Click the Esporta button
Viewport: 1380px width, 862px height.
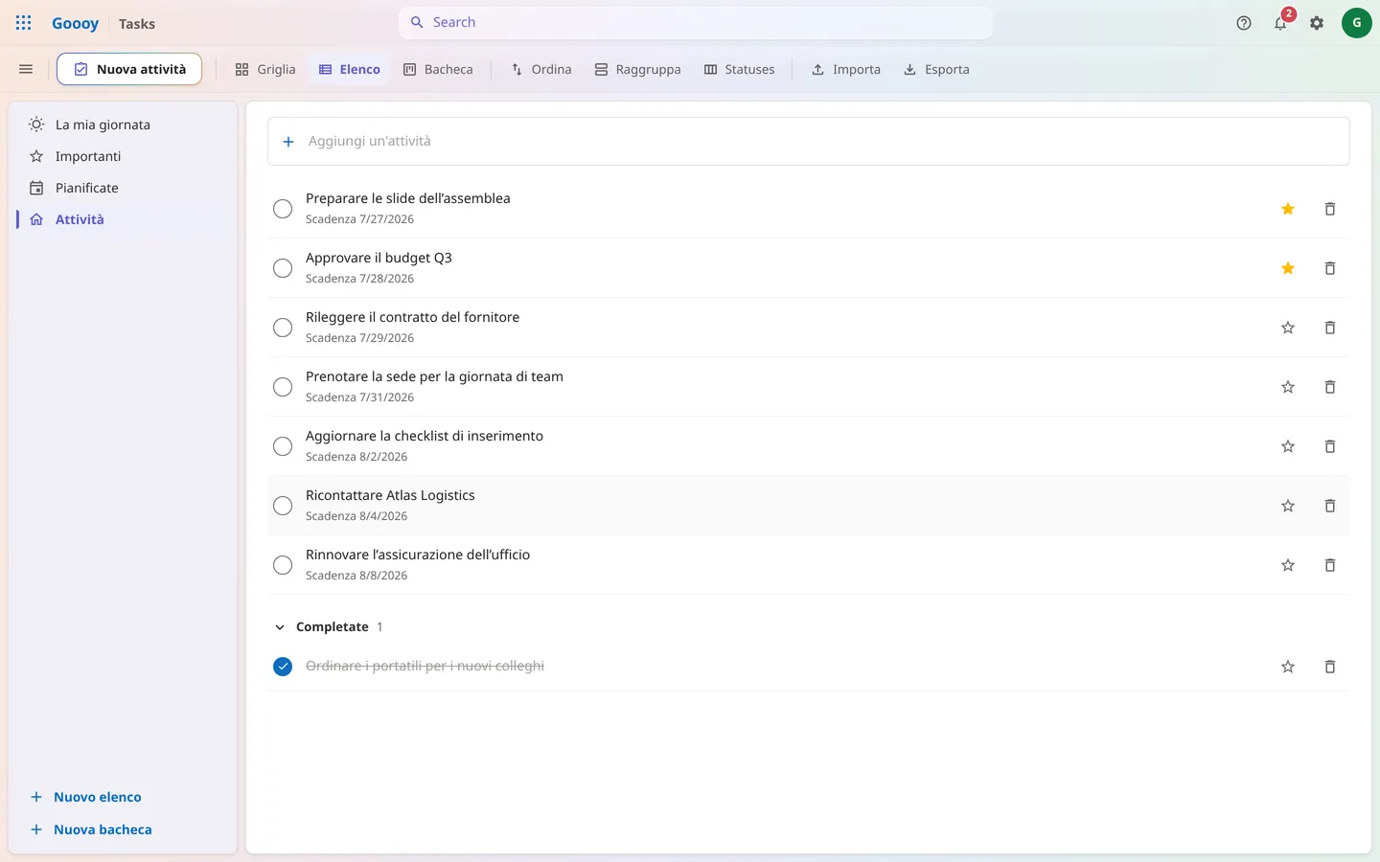click(x=936, y=69)
